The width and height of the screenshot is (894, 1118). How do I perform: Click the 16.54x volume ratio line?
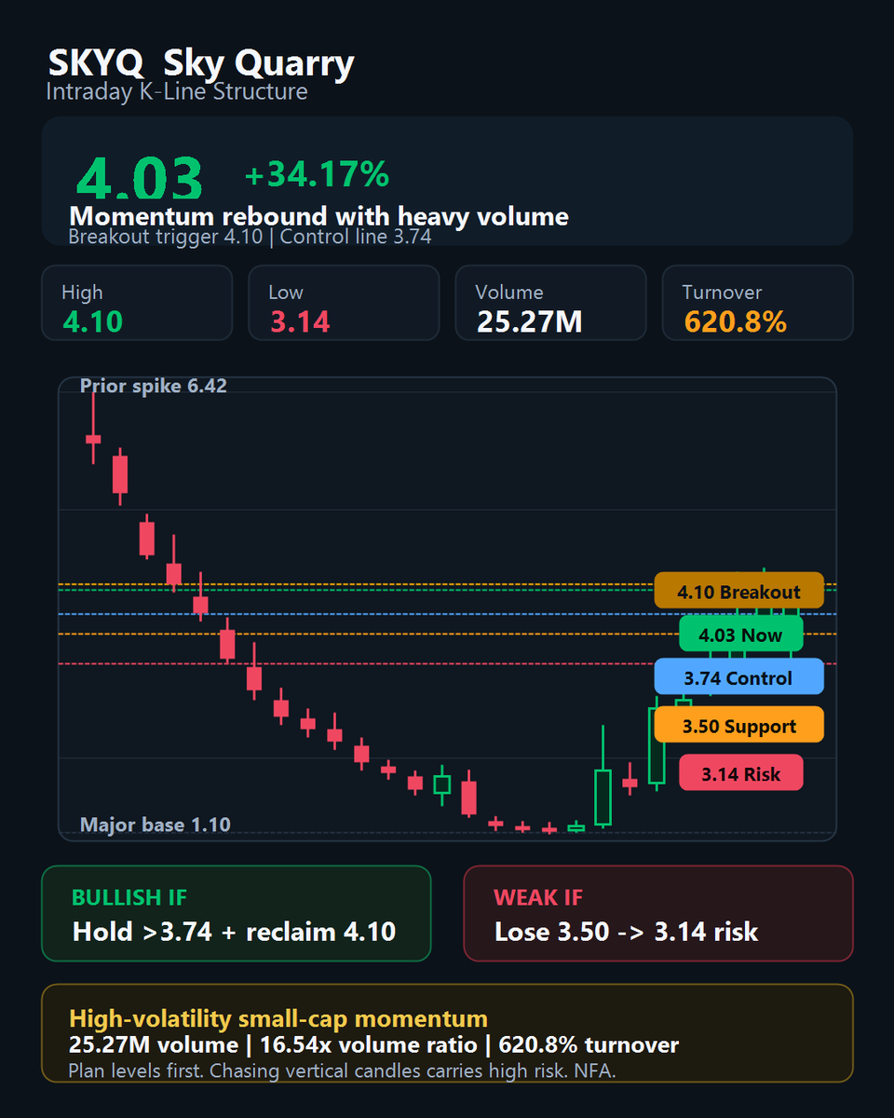(x=374, y=1045)
